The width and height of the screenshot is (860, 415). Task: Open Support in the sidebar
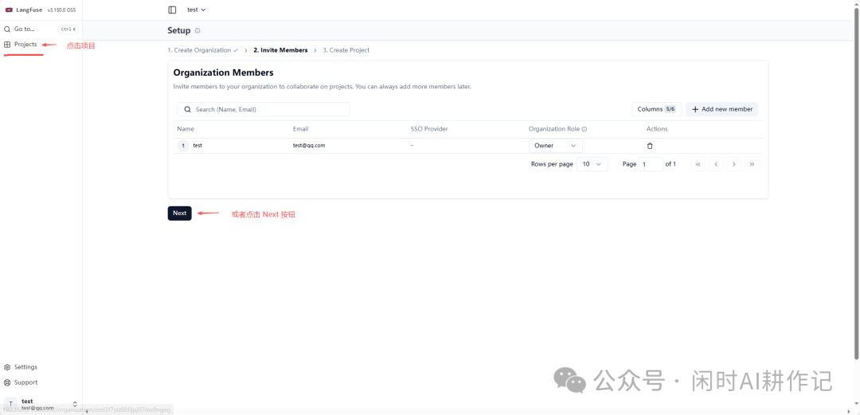[x=25, y=382]
